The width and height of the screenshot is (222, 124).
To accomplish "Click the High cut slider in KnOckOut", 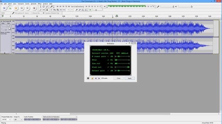I will coord(122,67).
